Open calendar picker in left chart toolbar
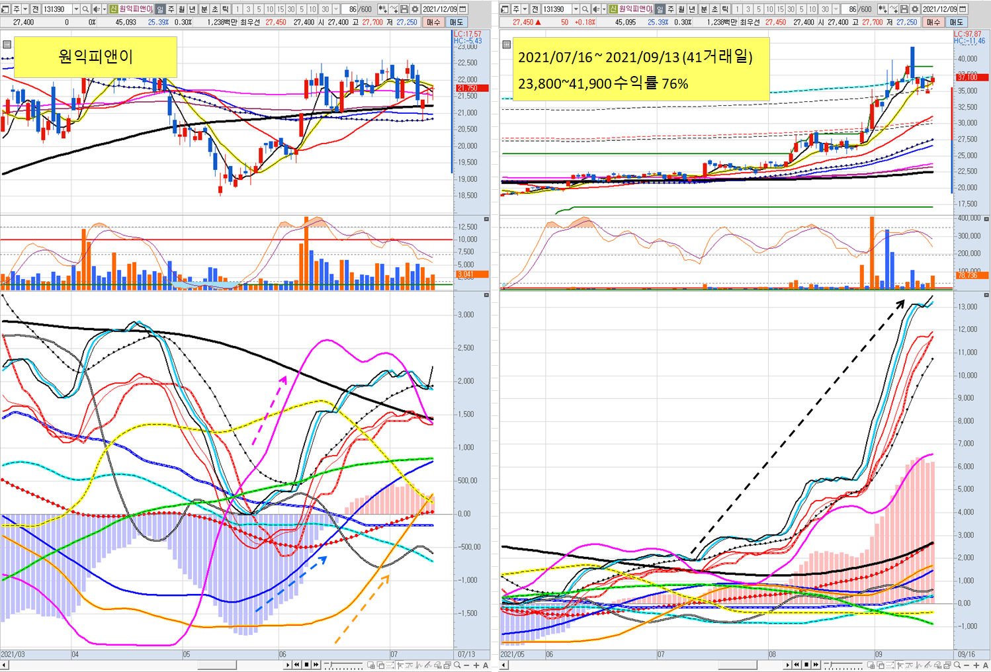Image resolution: width=991 pixels, height=672 pixels. click(462, 9)
